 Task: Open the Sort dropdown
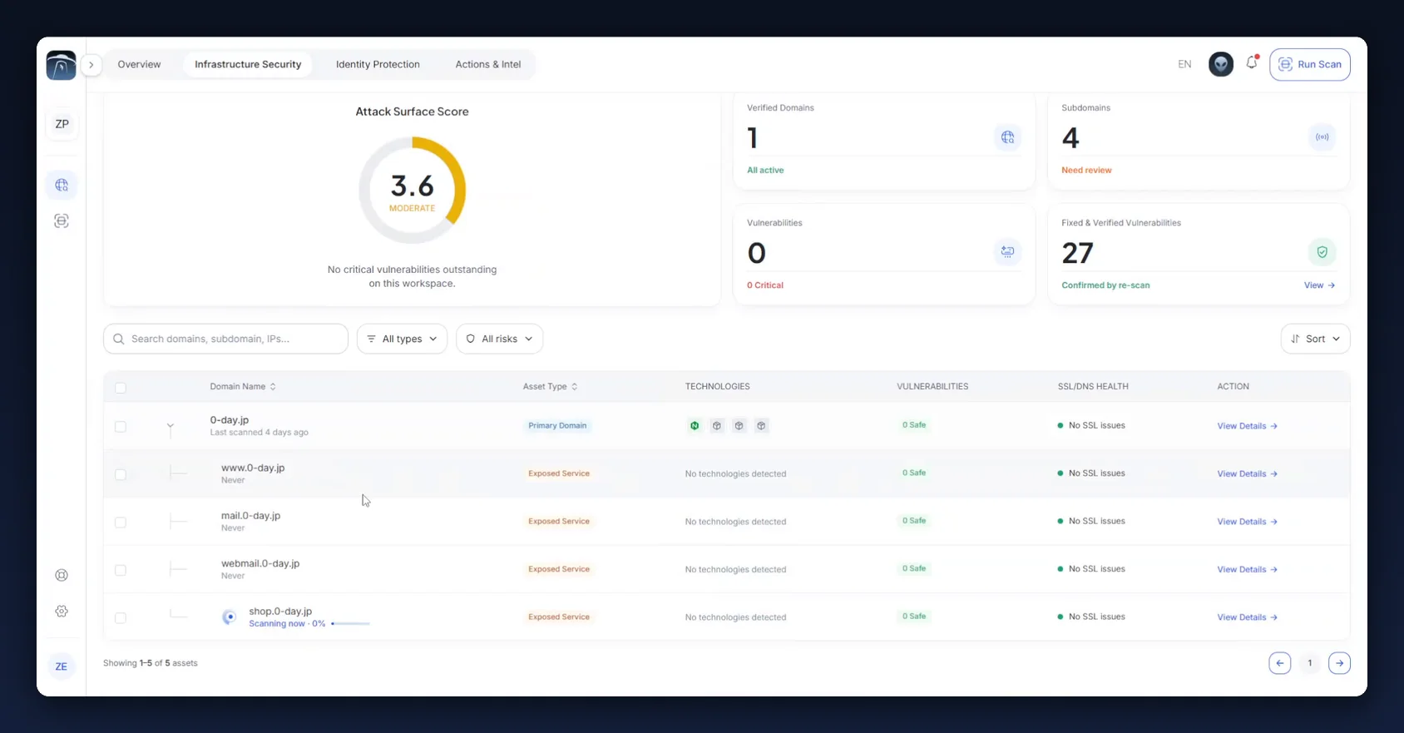click(x=1315, y=339)
